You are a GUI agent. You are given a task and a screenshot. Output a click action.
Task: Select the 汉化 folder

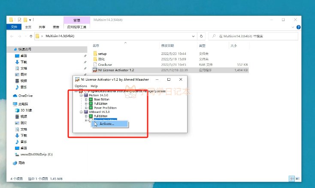click(101, 59)
